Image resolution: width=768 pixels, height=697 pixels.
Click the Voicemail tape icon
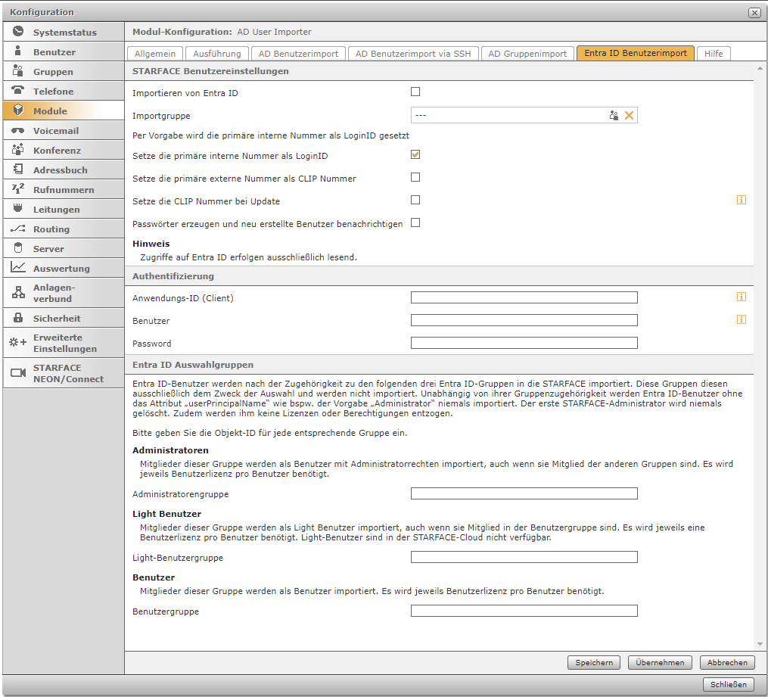(18, 130)
